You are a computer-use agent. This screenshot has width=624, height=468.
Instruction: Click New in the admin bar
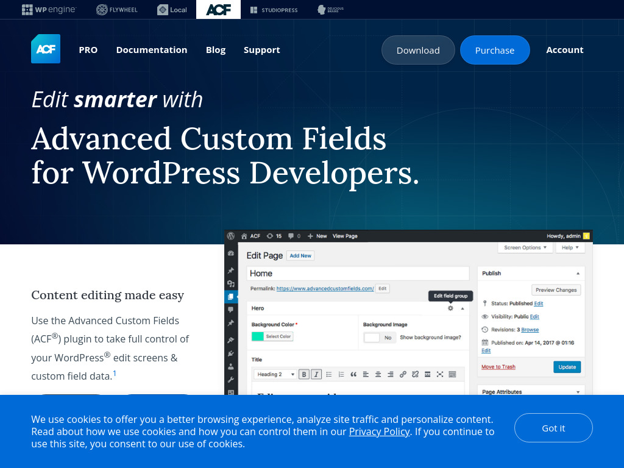click(x=317, y=236)
